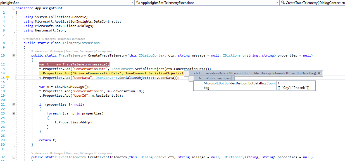Collapse the foreach loop block
Image resolution: width=345 pixels, height=161 pixels.
(13, 113)
